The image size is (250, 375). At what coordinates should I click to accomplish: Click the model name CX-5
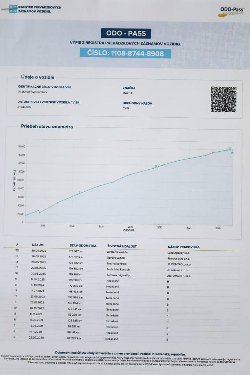pos(126,108)
